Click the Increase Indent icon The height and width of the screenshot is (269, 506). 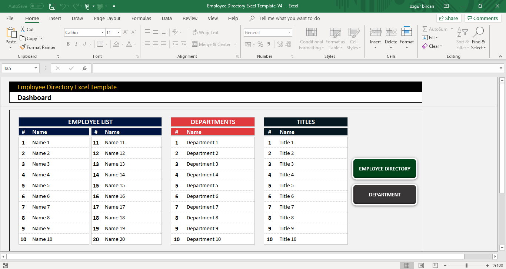click(x=183, y=44)
